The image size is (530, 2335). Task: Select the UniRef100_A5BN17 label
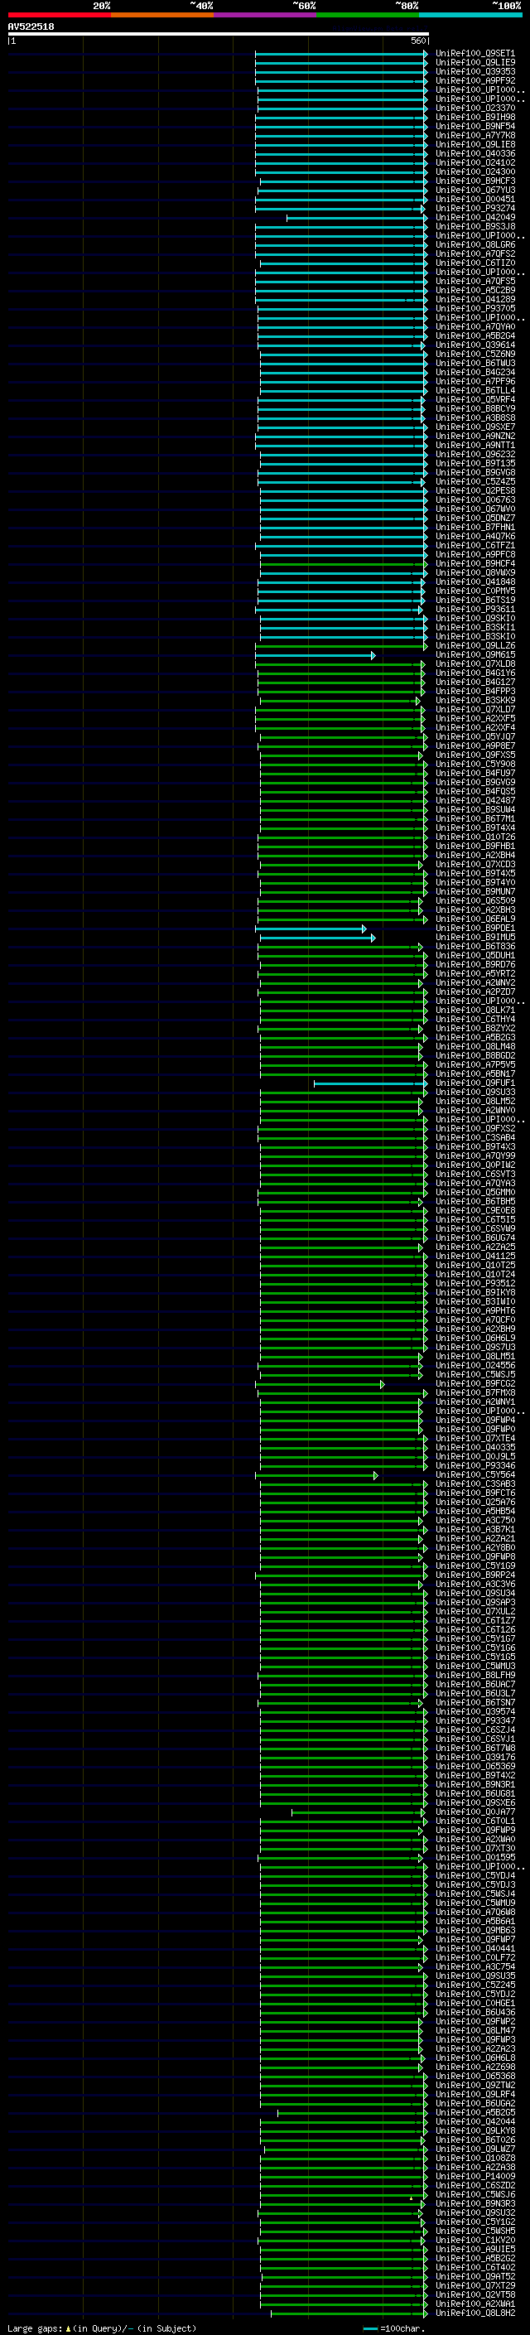click(x=475, y=1074)
